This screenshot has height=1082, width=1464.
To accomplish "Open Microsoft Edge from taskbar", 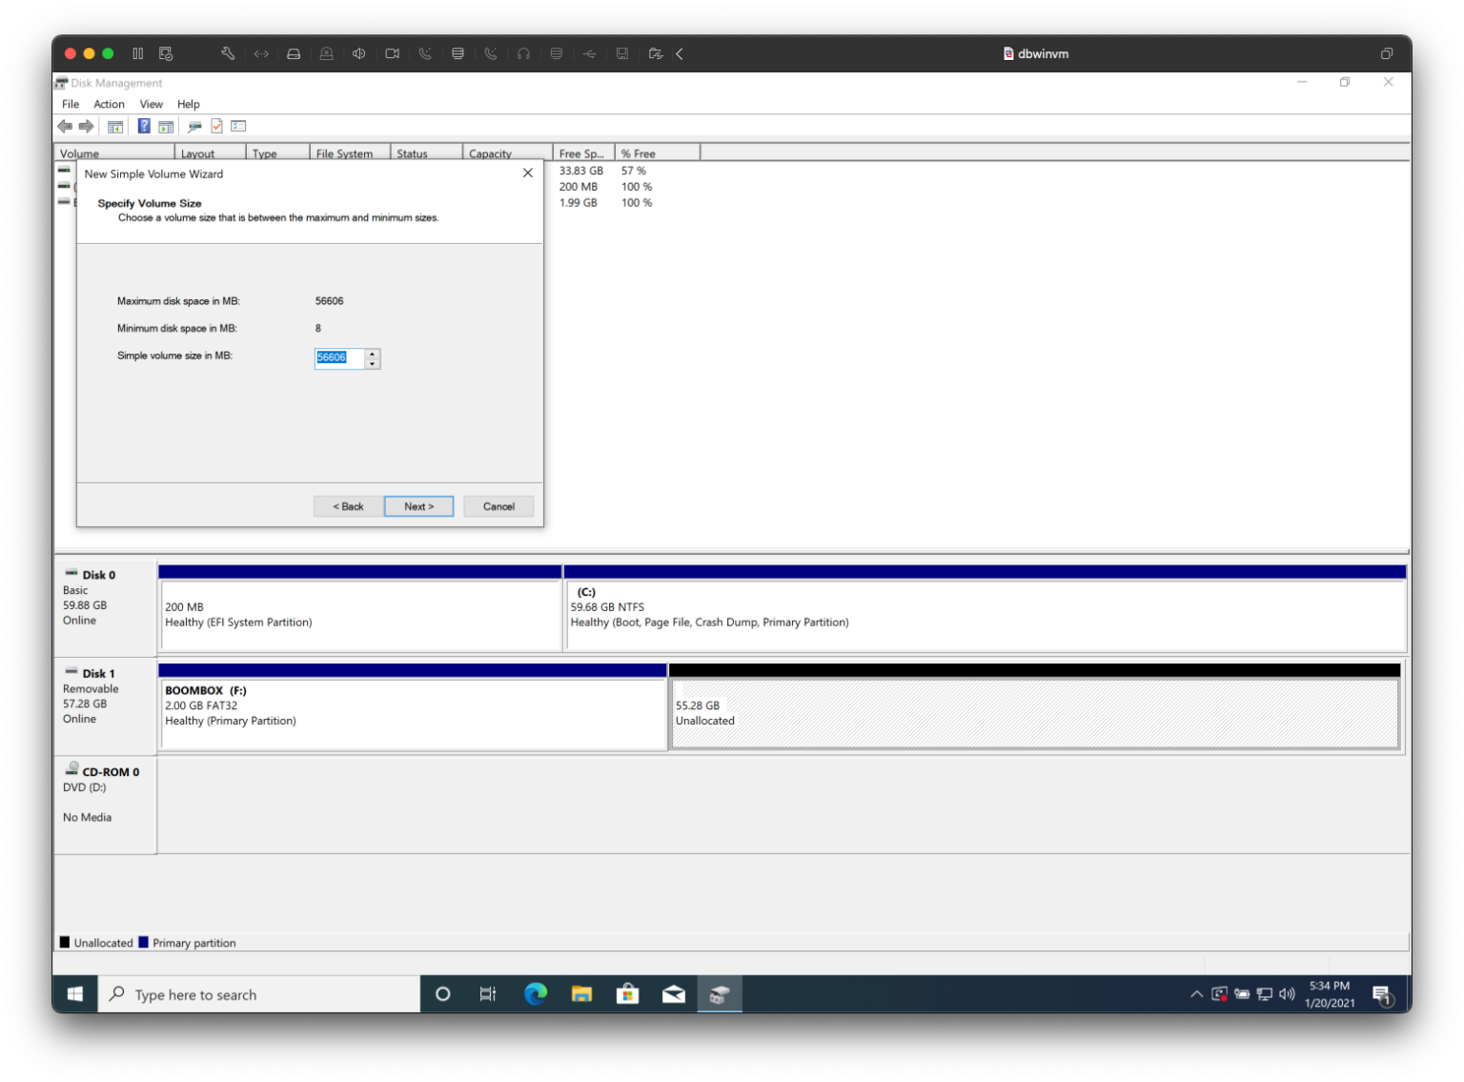I will (536, 994).
